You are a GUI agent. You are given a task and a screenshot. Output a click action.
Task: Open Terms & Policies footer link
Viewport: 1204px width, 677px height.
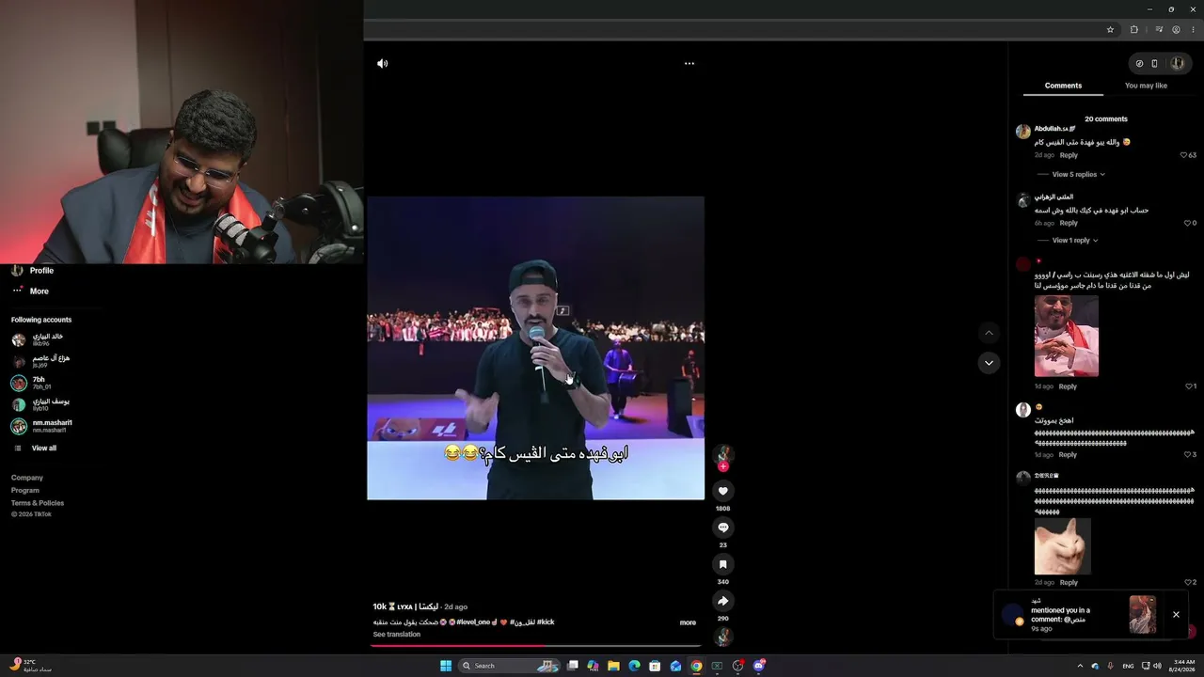coord(38,503)
